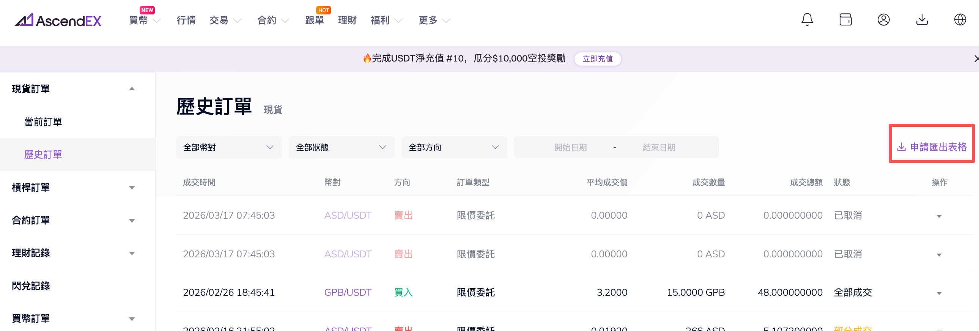Open the 全部幣對 dropdown
979x331 pixels.
coord(228,147)
